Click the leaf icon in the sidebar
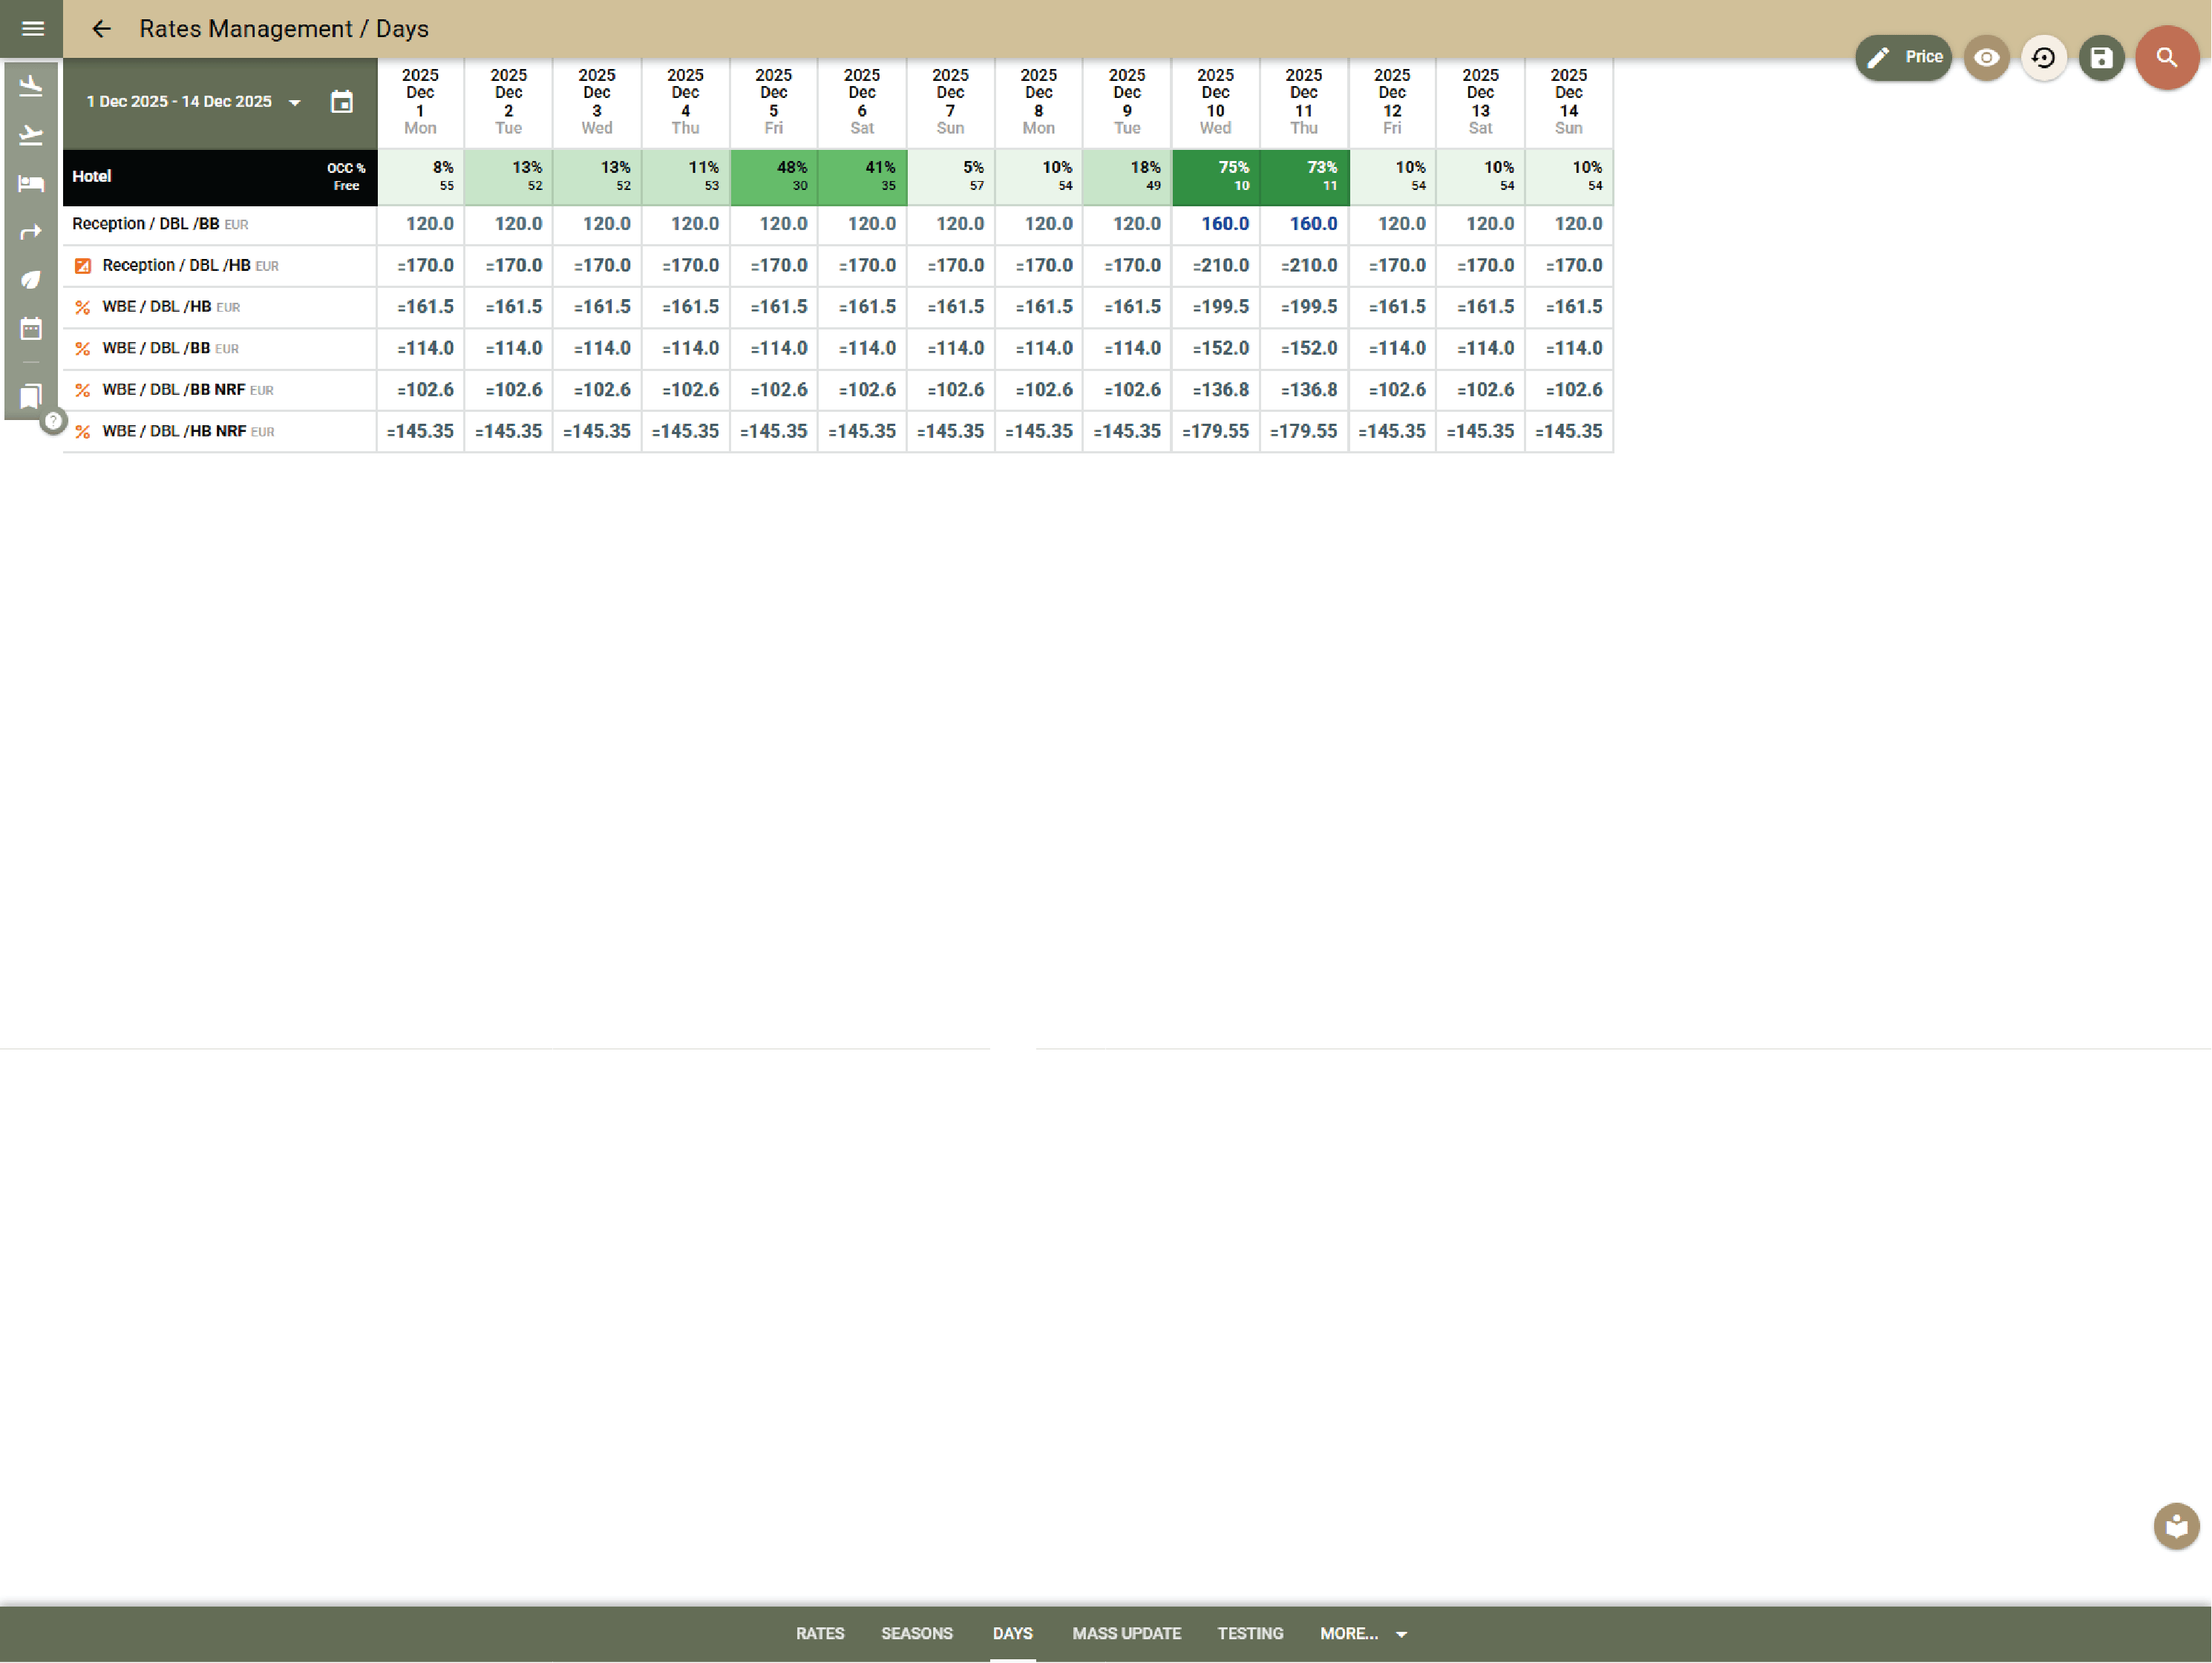This screenshot has width=2212, height=1663. point(31,280)
